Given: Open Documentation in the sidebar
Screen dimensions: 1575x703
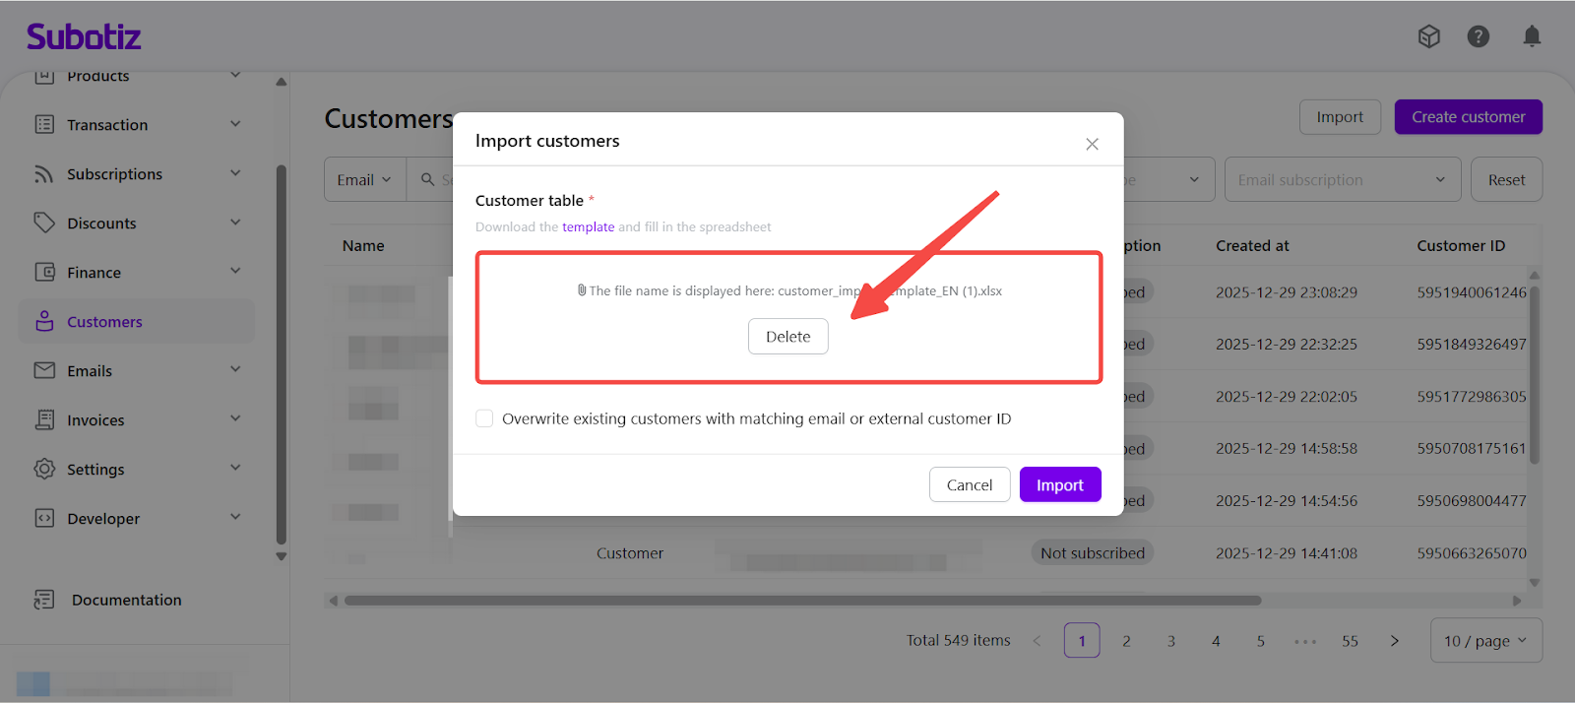Looking at the screenshot, I should click(126, 600).
